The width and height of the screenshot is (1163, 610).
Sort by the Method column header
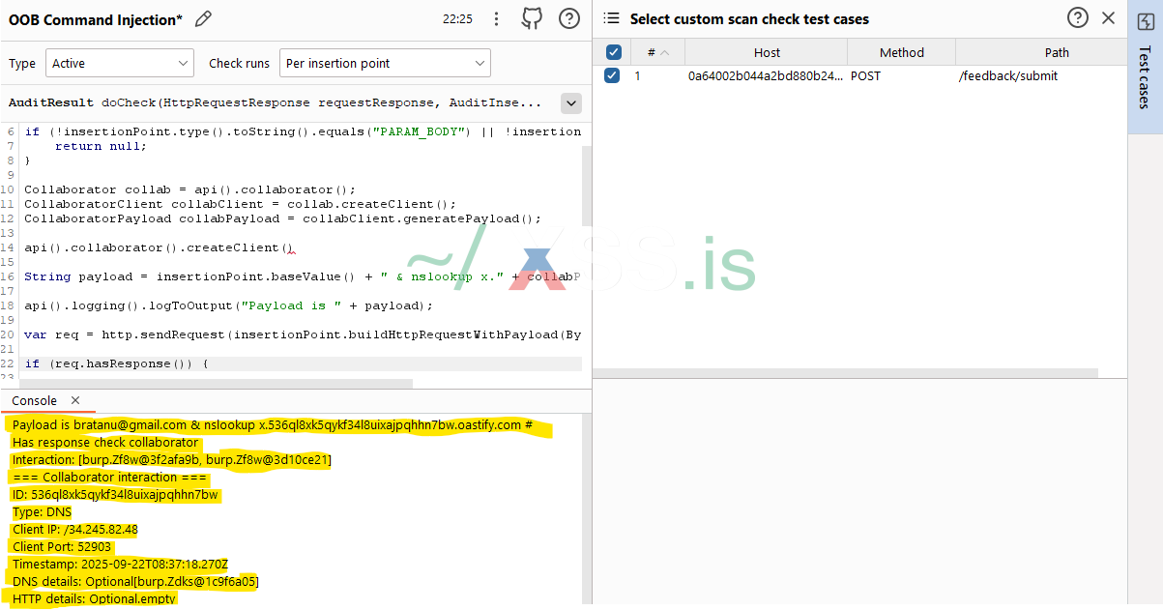pos(902,52)
